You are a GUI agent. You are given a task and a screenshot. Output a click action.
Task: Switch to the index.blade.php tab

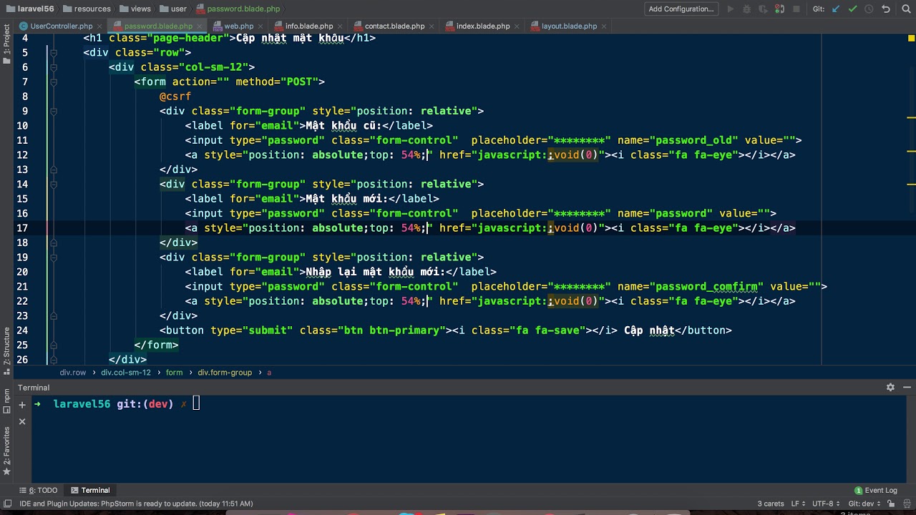(483, 26)
